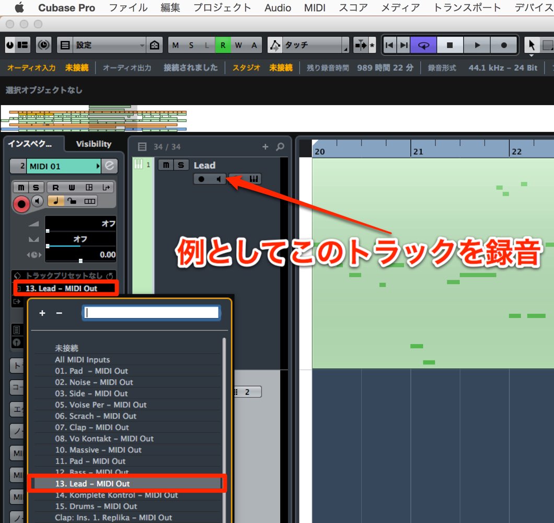Toggle the global A button in toolbar
Image resolution: width=554 pixels, height=523 pixels.
(254, 45)
